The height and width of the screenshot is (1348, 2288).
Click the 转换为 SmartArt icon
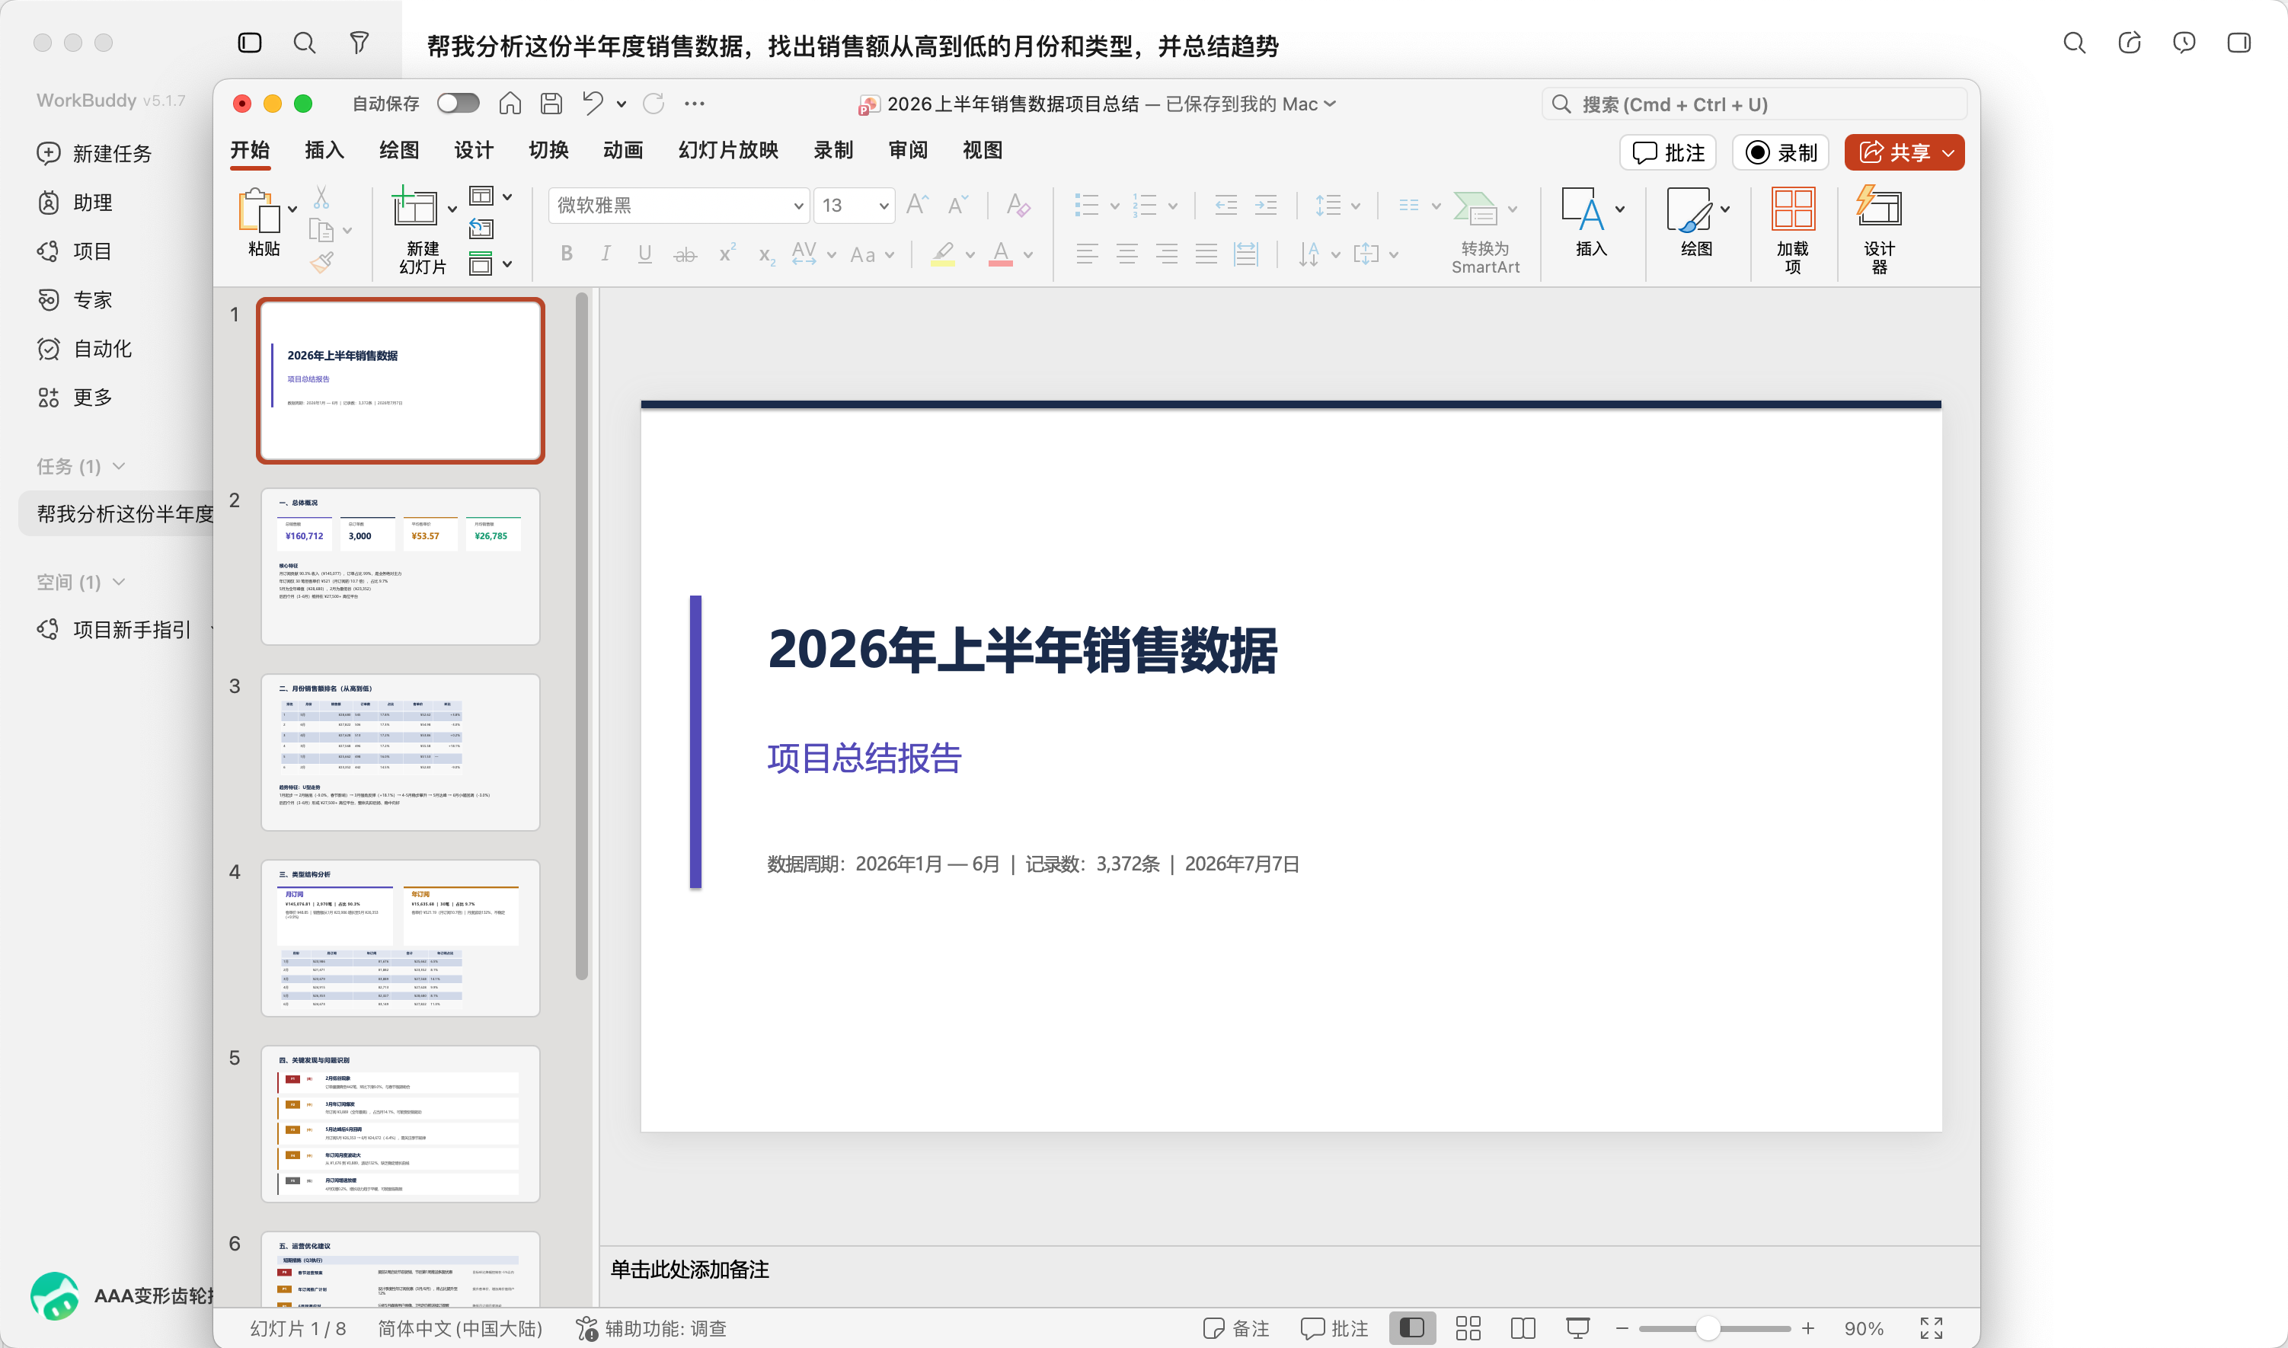pyautogui.click(x=1475, y=208)
